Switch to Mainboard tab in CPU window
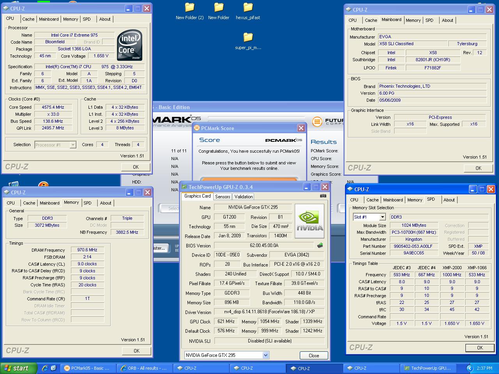Screen dimensions: 499x374 tap(49, 19)
